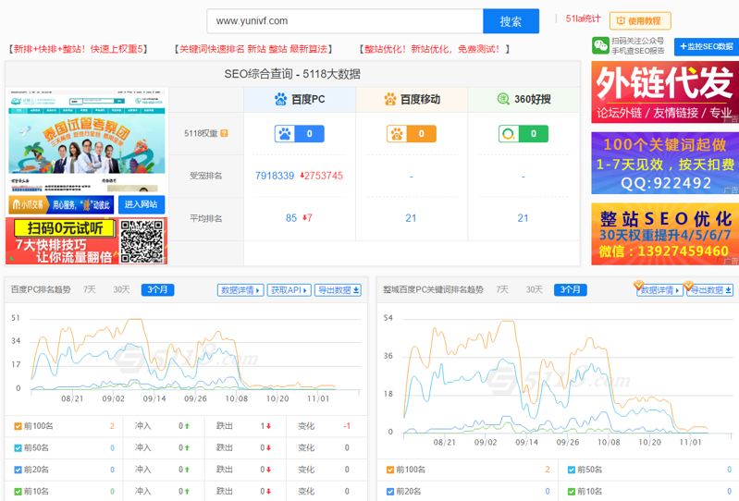Image resolution: width=739 pixels, height=501 pixels.
Task: Click the VIP diamond icon on right 数据详情
Action: [x=638, y=285]
